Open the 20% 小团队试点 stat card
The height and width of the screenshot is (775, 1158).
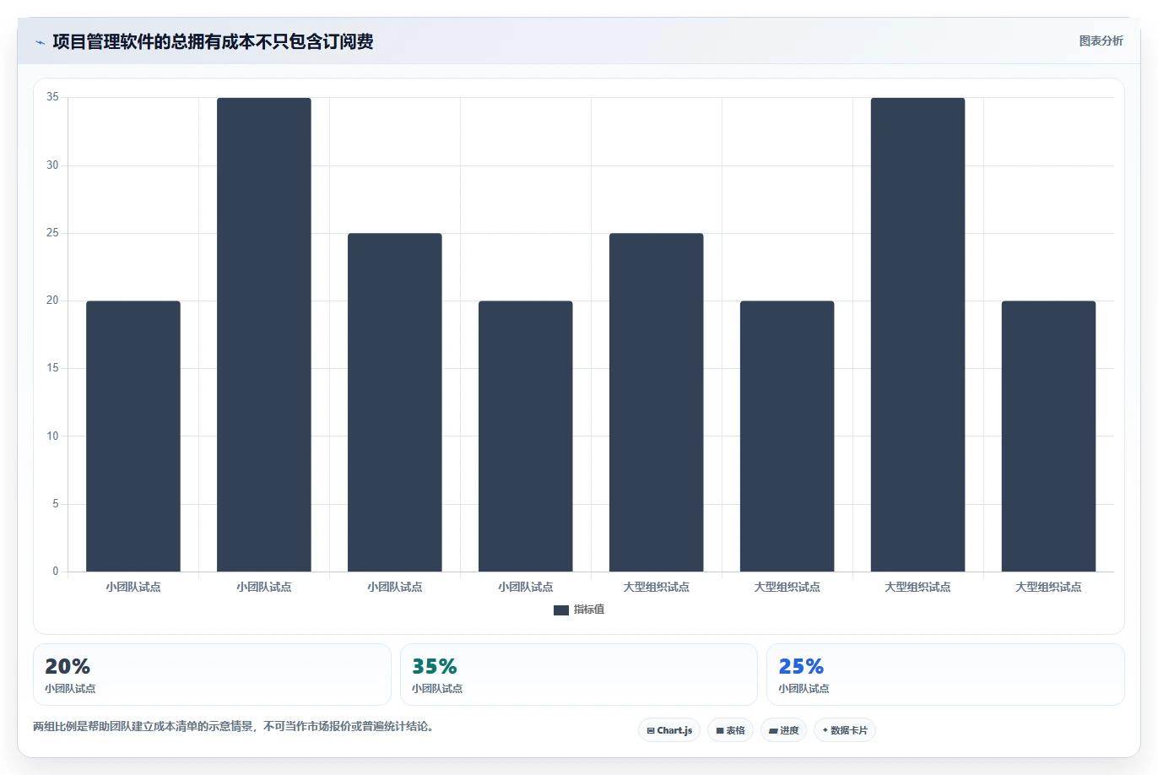coord(212,675)
